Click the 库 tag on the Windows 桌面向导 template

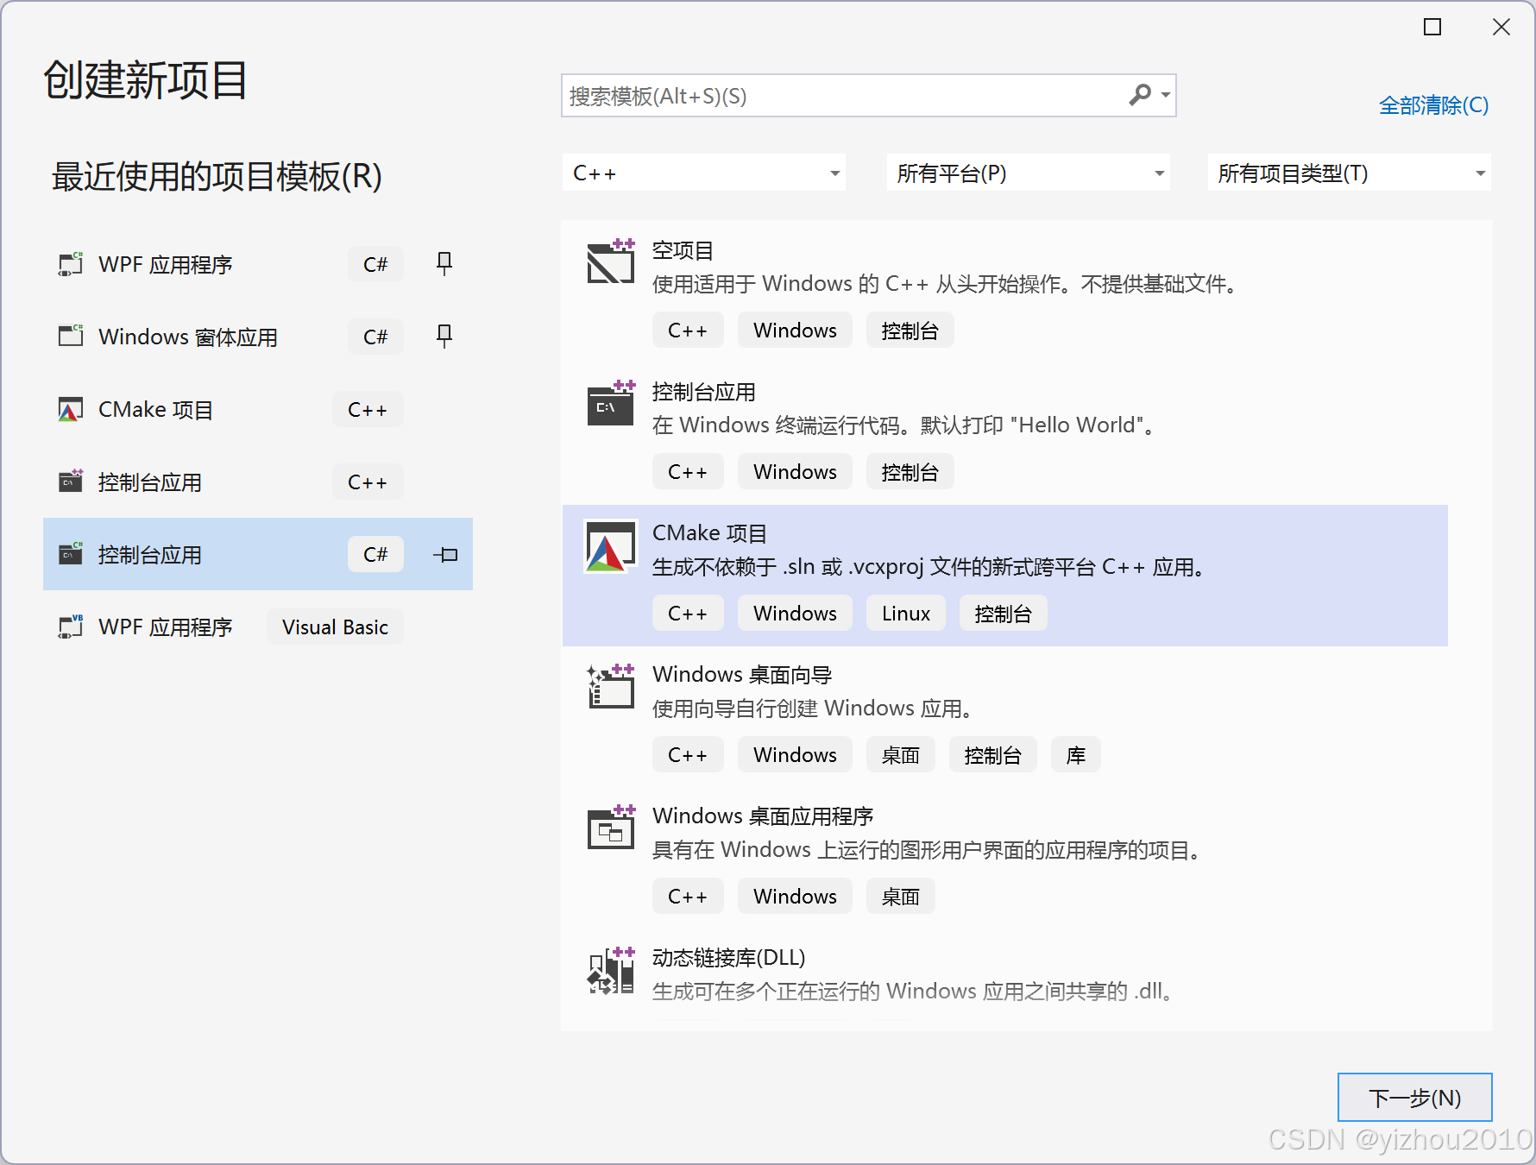click(1075, 754)
